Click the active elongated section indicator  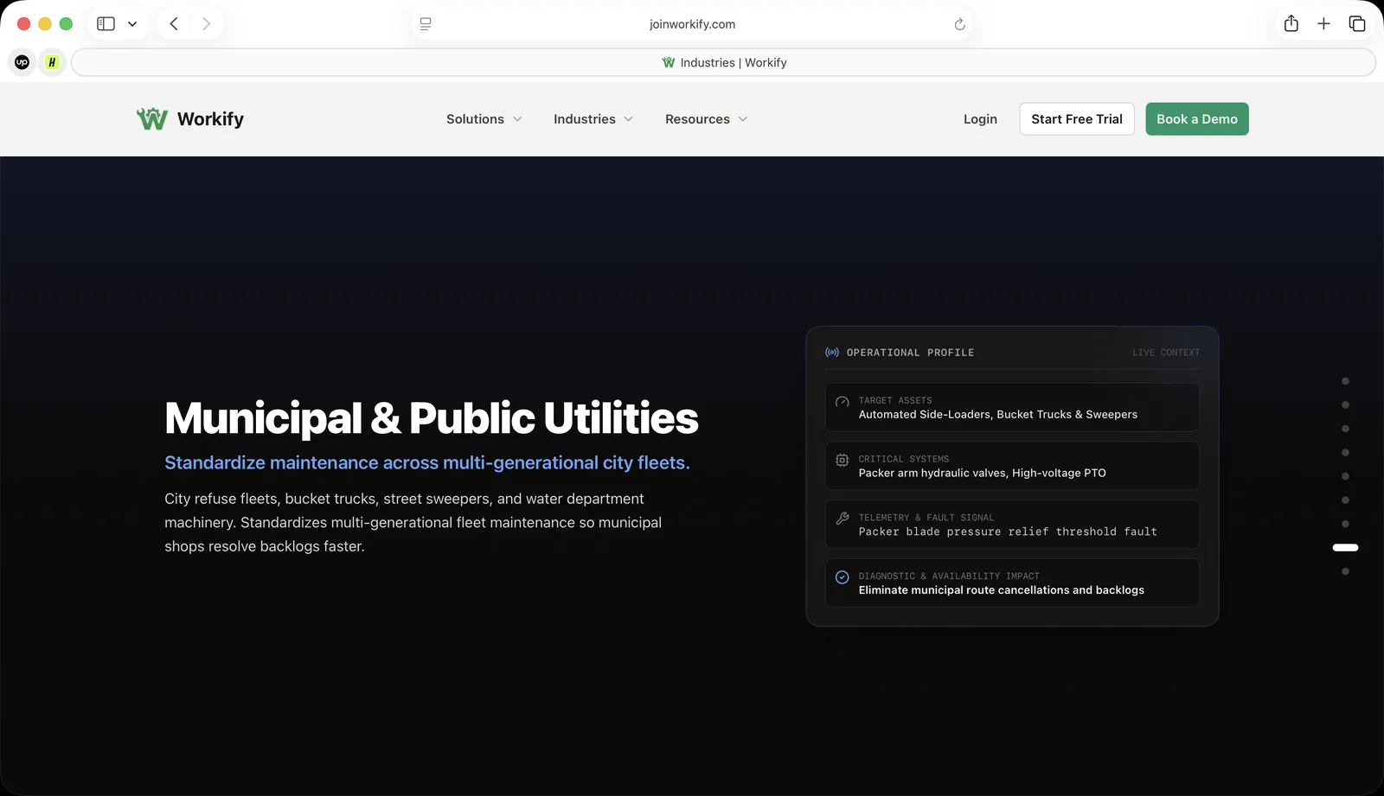point(1345,547)
